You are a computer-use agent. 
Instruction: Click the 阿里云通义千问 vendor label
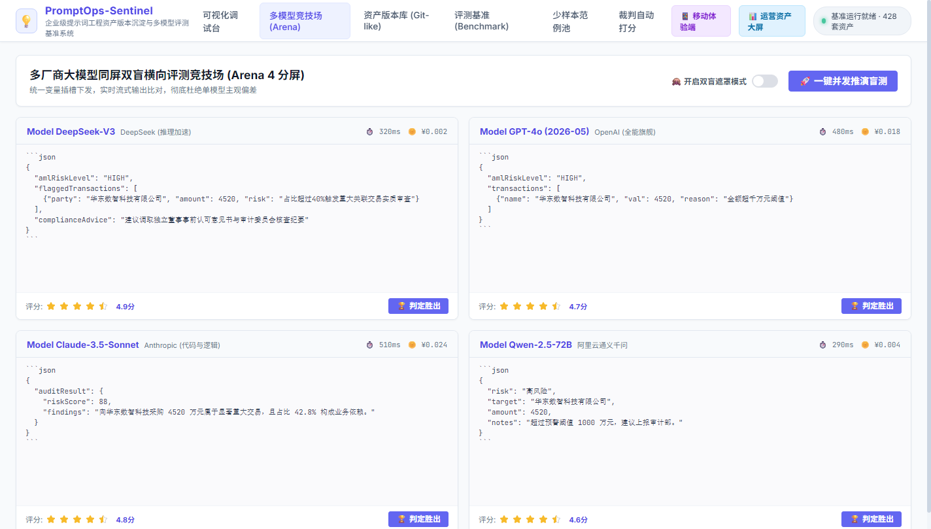click(602, 345)
